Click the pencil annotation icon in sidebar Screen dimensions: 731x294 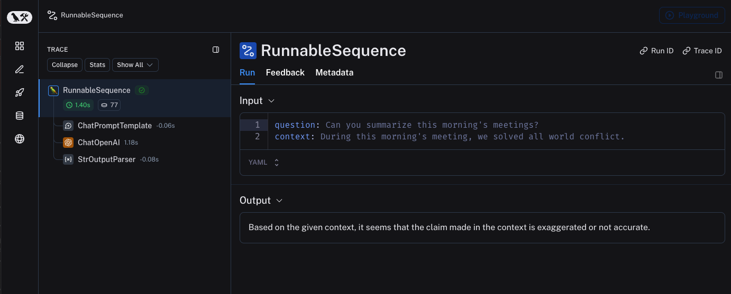(20, 69)
